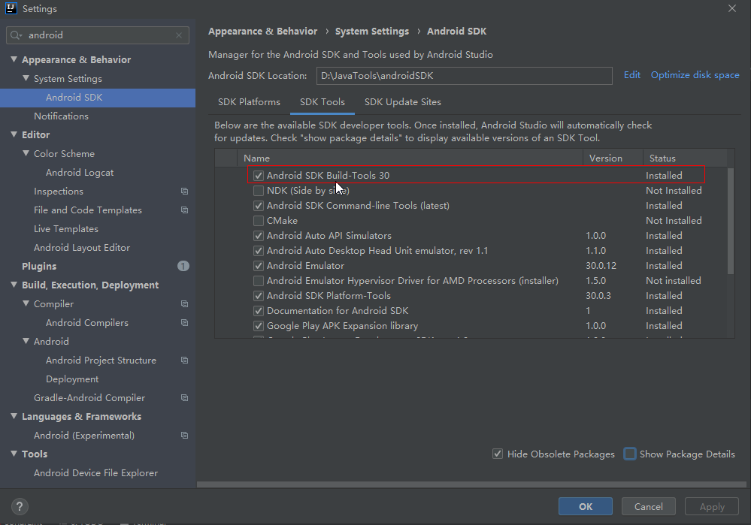751x525 pixels.
Task: Click the Plugins update count badge
Action: click(183, 266)
